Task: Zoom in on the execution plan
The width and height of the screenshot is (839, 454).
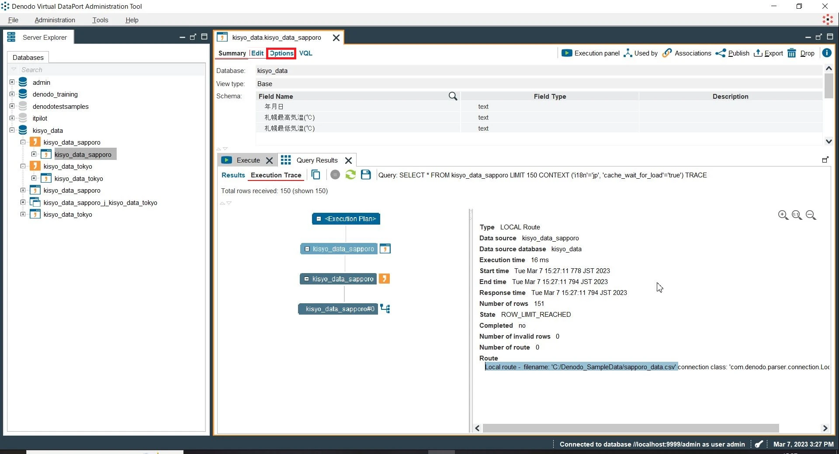Action: [x=783, y=215]
